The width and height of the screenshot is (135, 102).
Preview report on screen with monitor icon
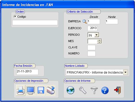[x=31, y=90]
